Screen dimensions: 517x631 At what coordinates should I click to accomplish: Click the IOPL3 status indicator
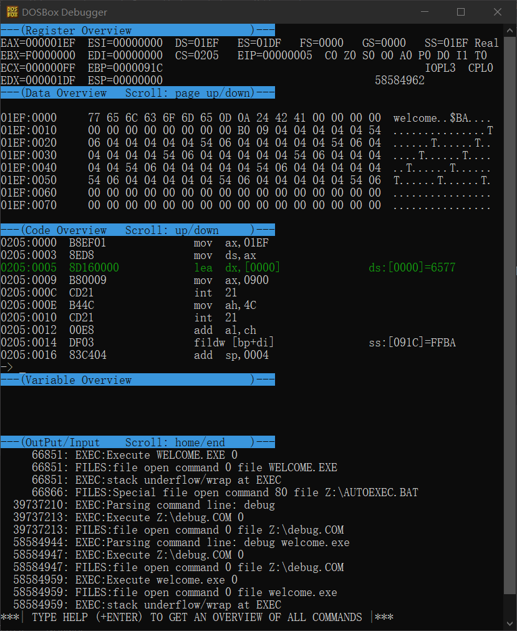[439, 67]
